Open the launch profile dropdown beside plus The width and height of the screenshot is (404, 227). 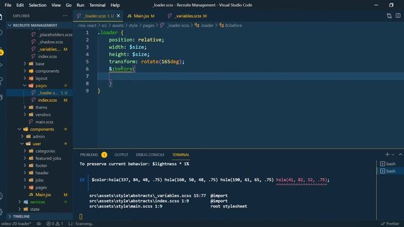(x=393, y=154)
